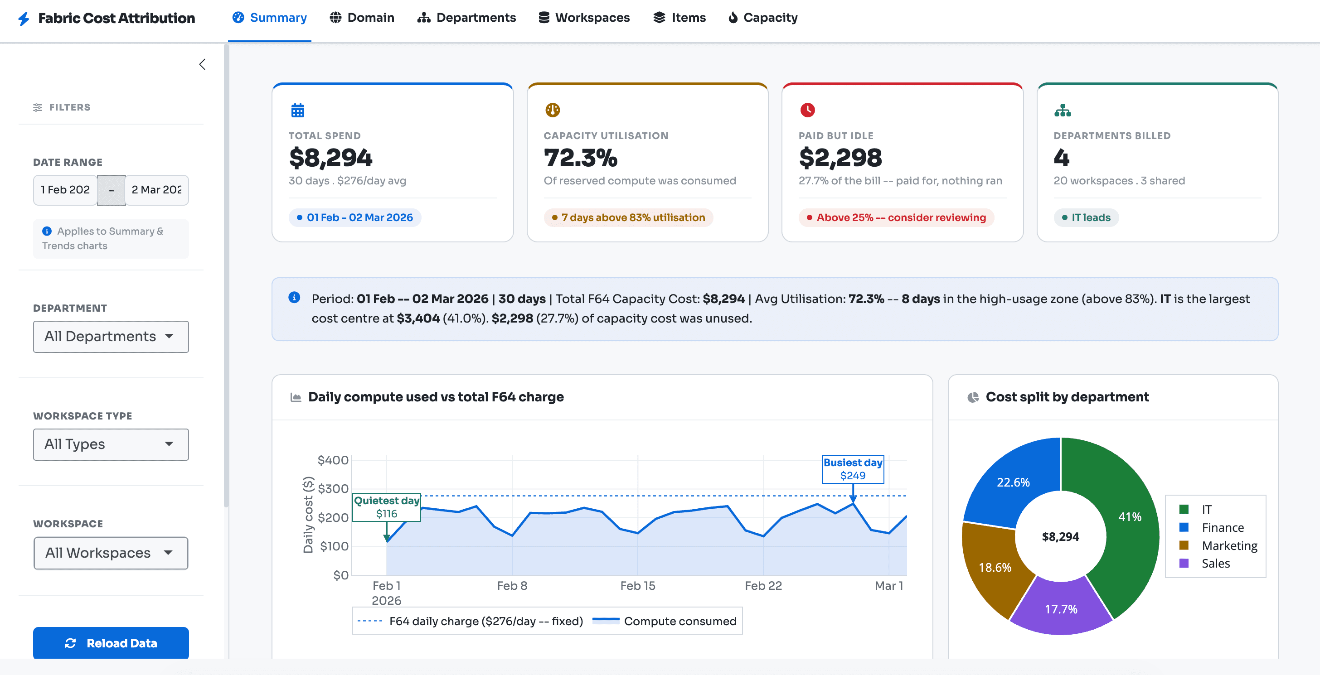The height and width of the screenshot is (675, 1320).
Task: Click the purple 17.7% Sales donut slice
Action: pos(1061,609)
